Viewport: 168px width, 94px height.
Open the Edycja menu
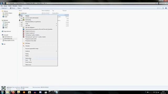click(x=5, y=6)
